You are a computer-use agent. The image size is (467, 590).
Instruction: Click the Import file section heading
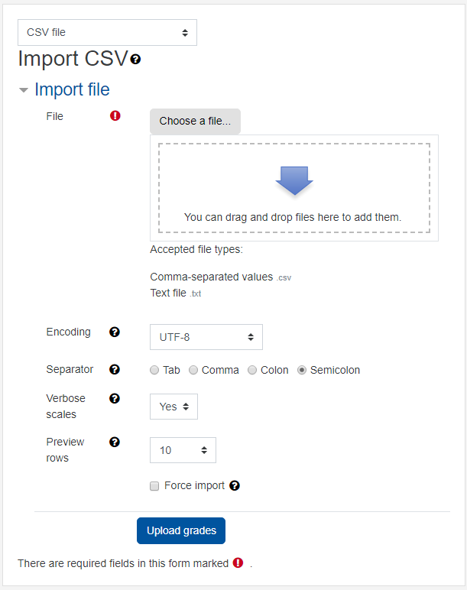click(x=73, y=89)
